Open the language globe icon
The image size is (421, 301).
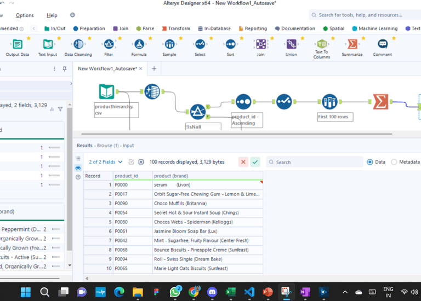pyautogui.click(x=72, y=15)
